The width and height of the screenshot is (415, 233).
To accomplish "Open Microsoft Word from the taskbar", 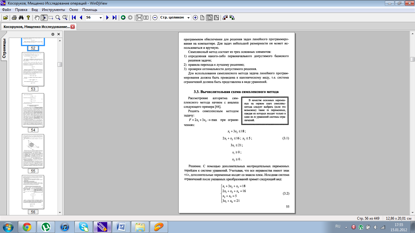I will (x=121, y=227).
